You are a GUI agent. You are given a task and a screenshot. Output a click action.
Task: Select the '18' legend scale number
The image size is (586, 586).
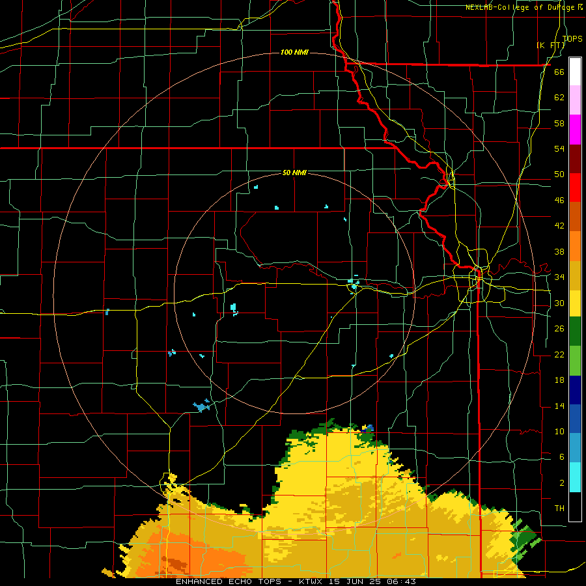[x=559, y=380]
